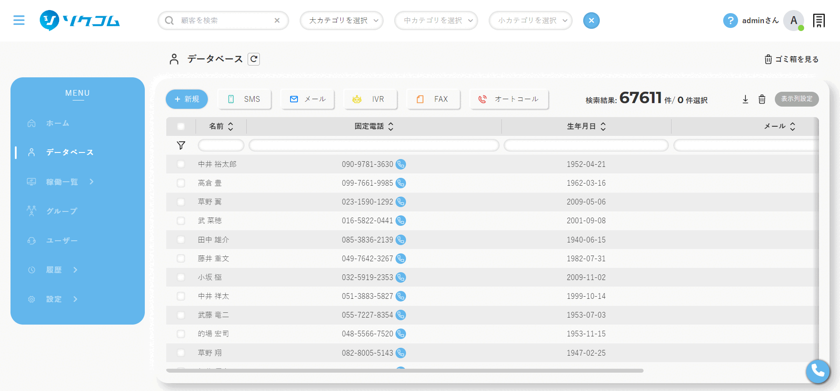The height and width of the screenshot is (391, 840).
Task: Open the notes icon at top right
Action: coord(819,21)
